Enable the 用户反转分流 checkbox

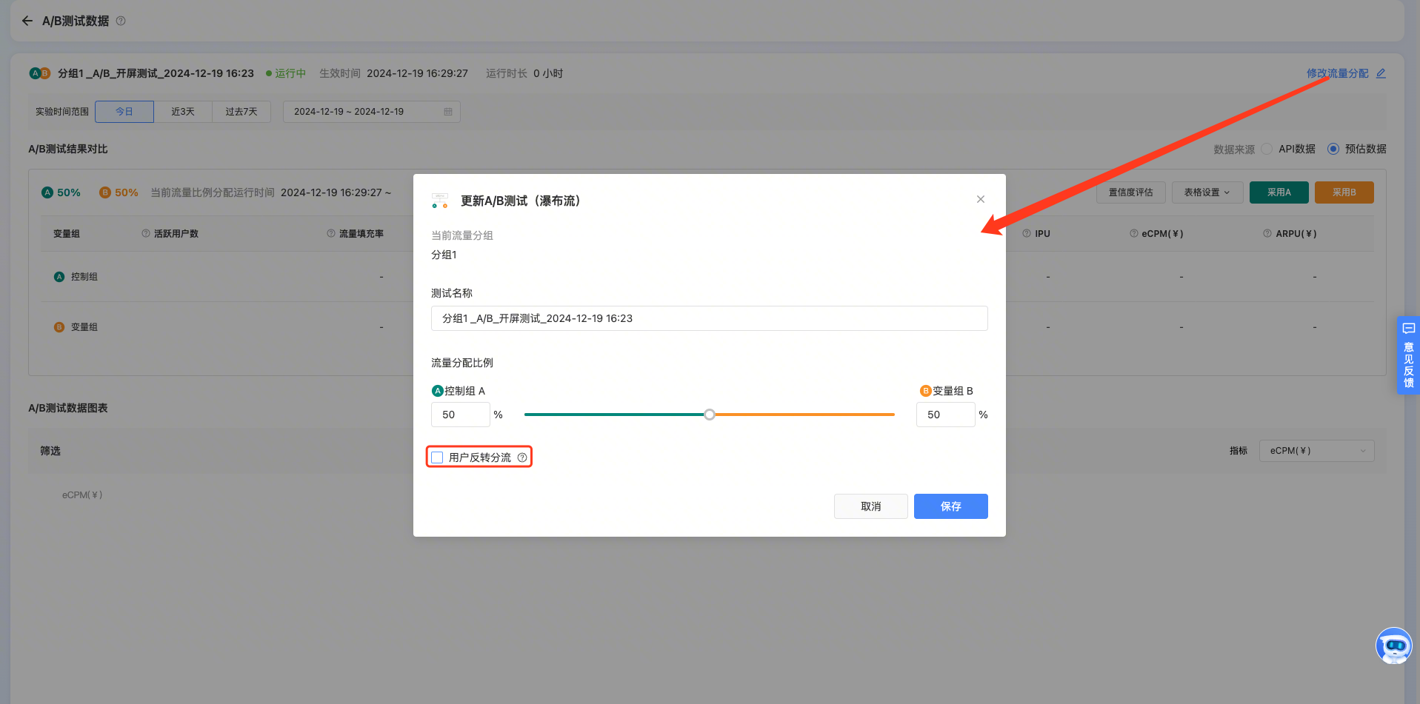click(x=438, y=457)
